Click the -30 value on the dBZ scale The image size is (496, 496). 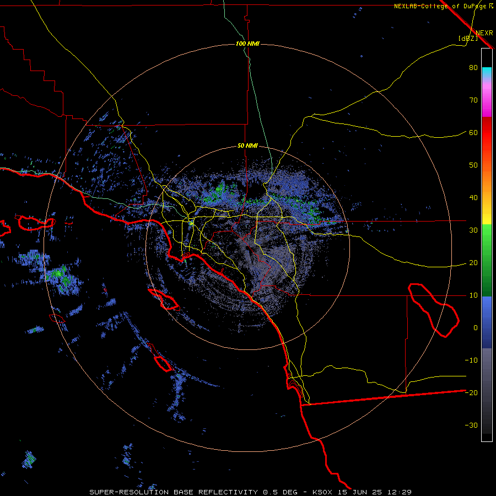point(471,425)
